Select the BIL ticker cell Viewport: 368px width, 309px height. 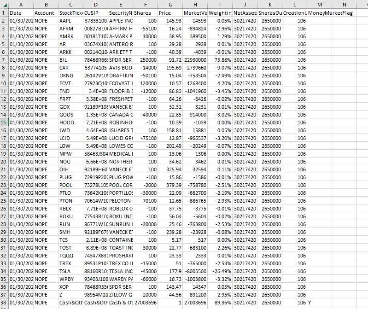coord(70,60)
